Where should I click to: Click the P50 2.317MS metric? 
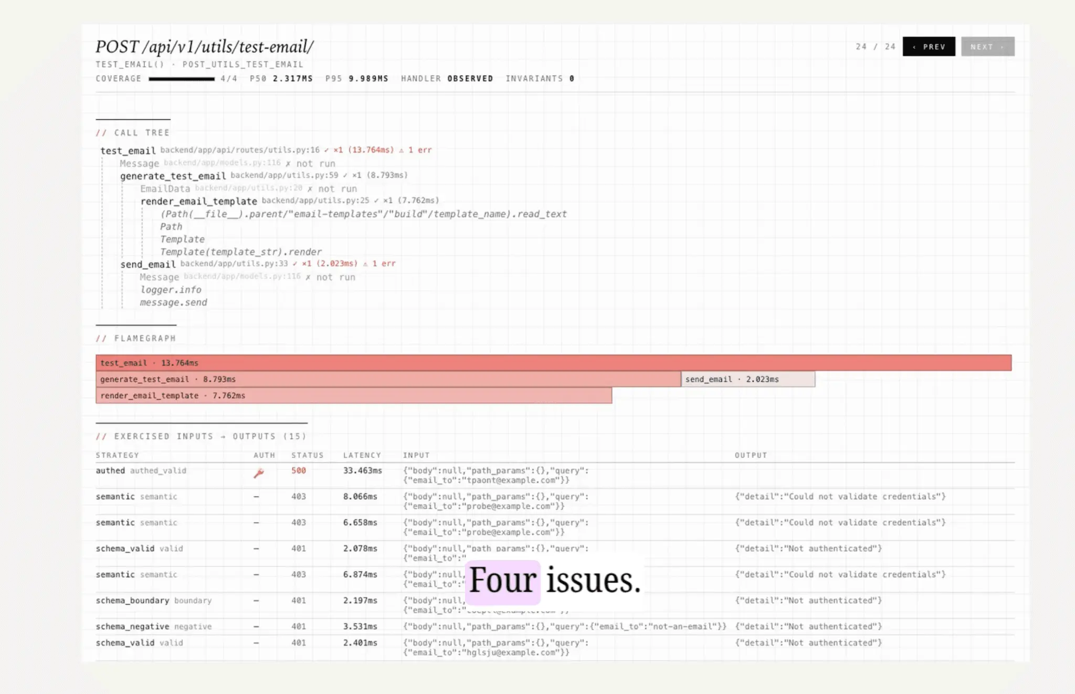(281, 79)
